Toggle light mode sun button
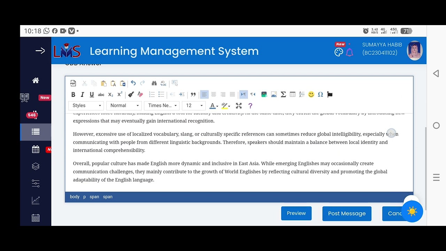 (412, 212)
